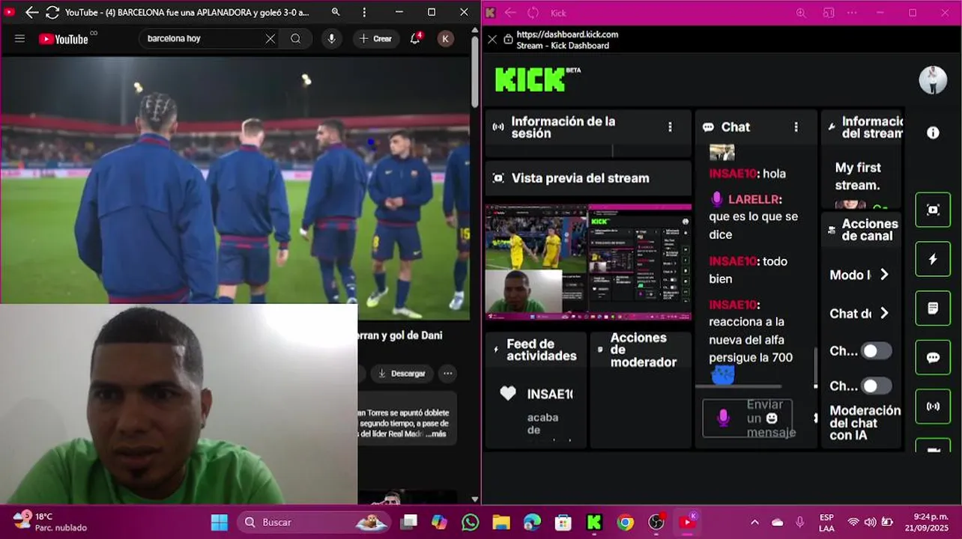Go back in the Kick window

(510, 13)
